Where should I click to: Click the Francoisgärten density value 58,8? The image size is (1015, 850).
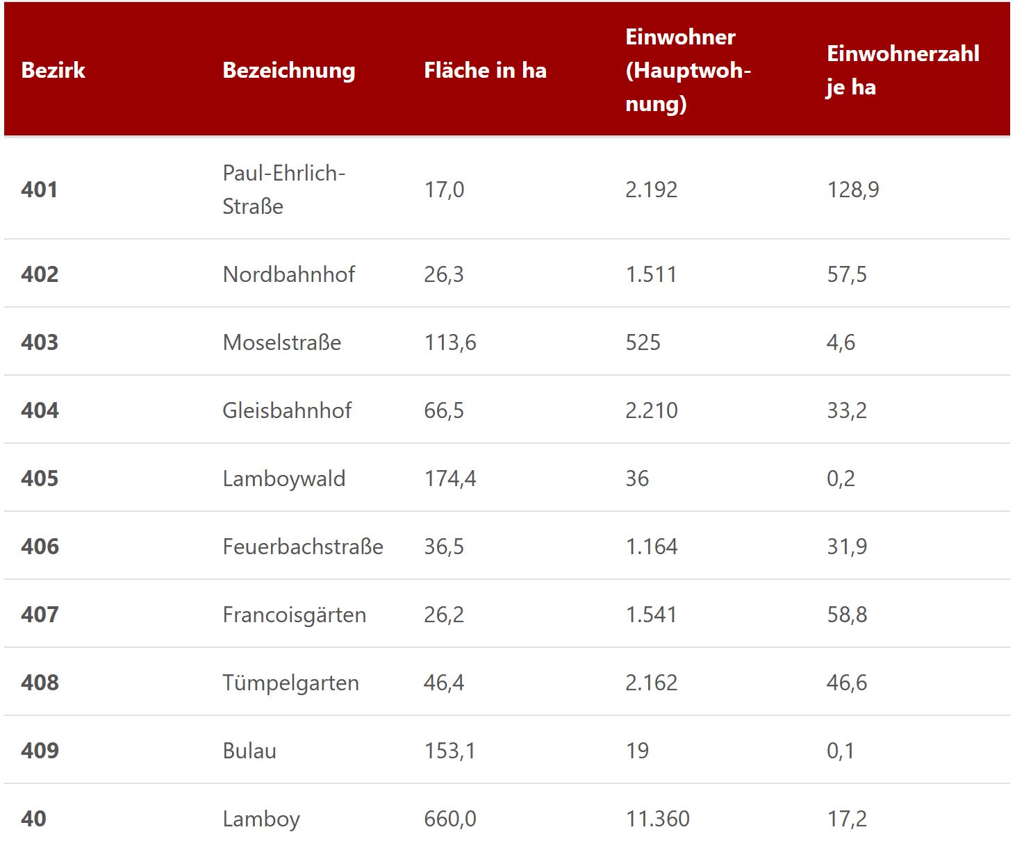[x=847, y=615]
